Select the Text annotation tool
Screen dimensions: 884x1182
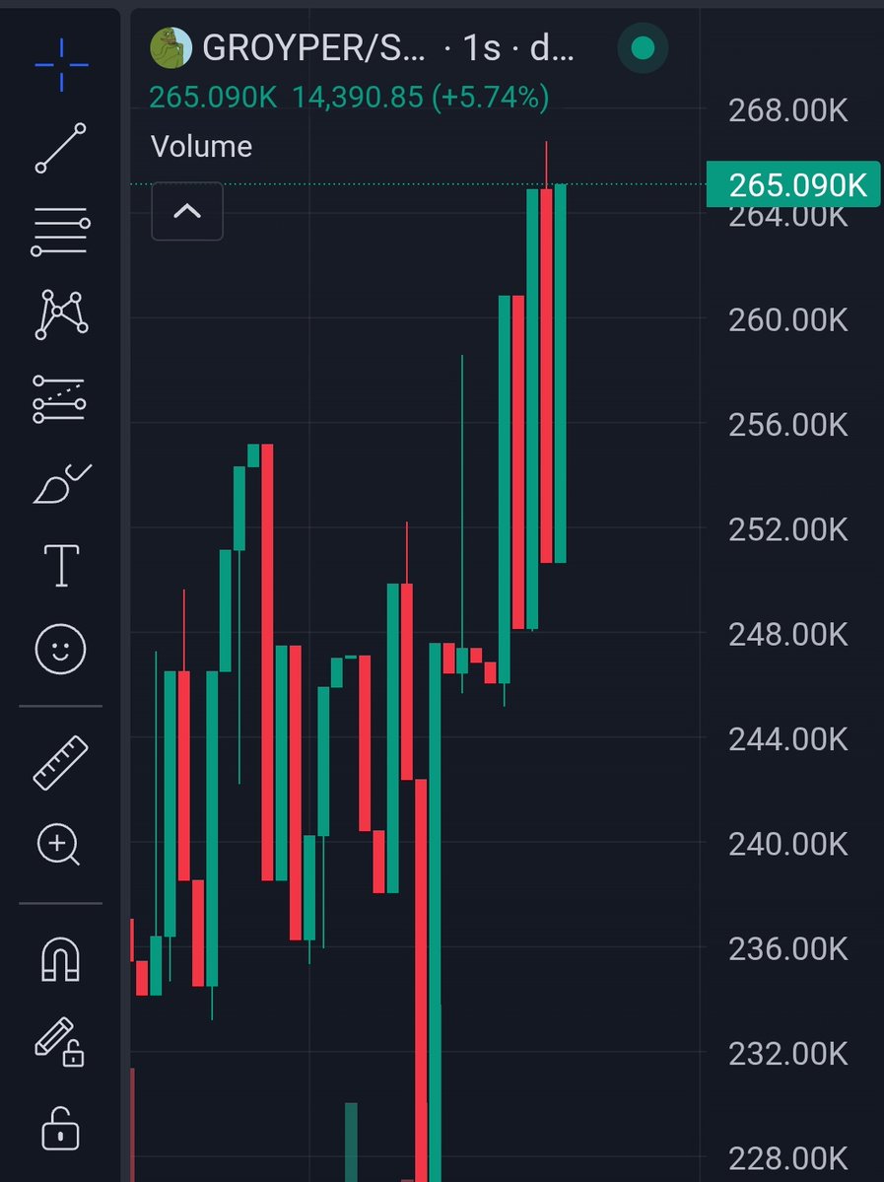click(61, 566)
